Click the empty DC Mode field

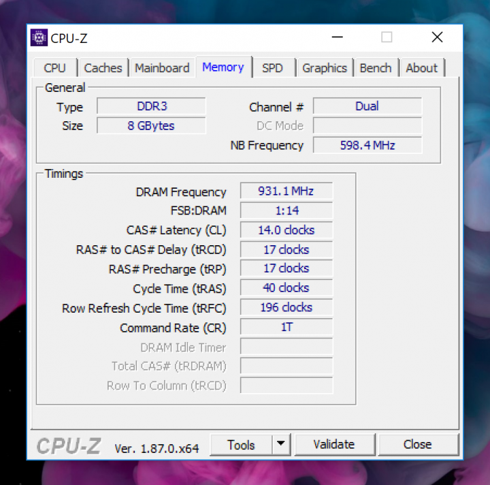click(x=367, y=126)
